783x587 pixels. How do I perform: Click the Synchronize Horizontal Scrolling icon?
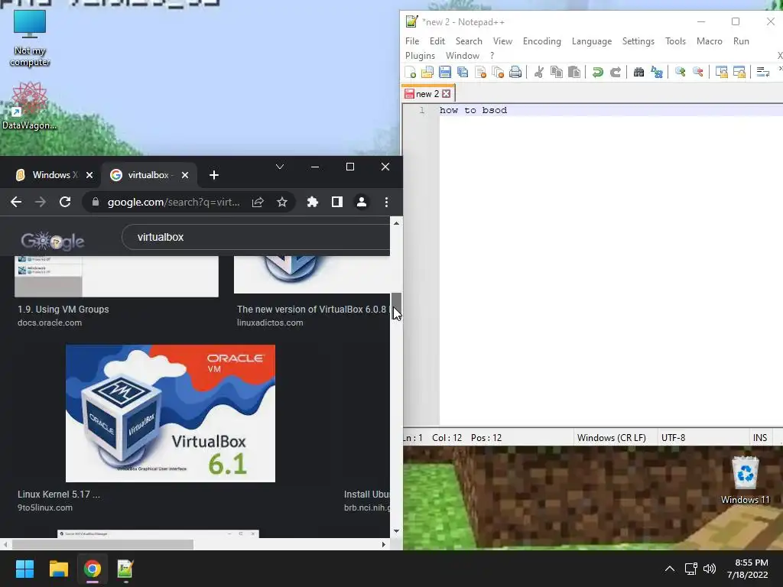coord(739,73)
